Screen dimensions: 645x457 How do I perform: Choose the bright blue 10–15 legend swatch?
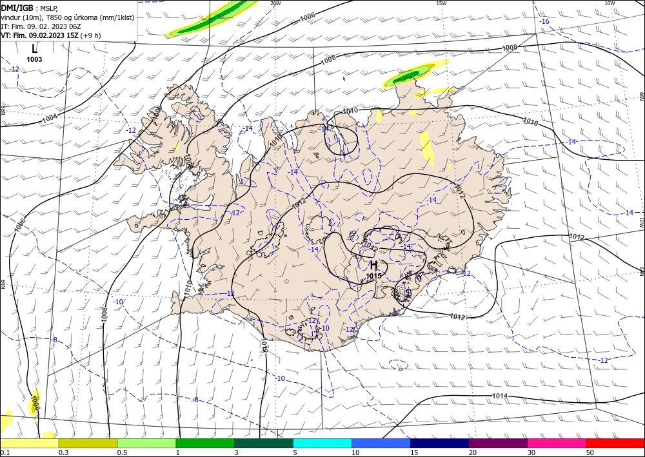pos(381,443)
